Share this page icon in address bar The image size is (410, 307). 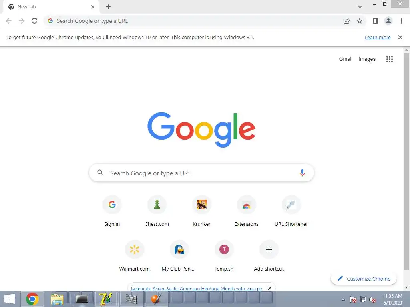coord(347,21)
